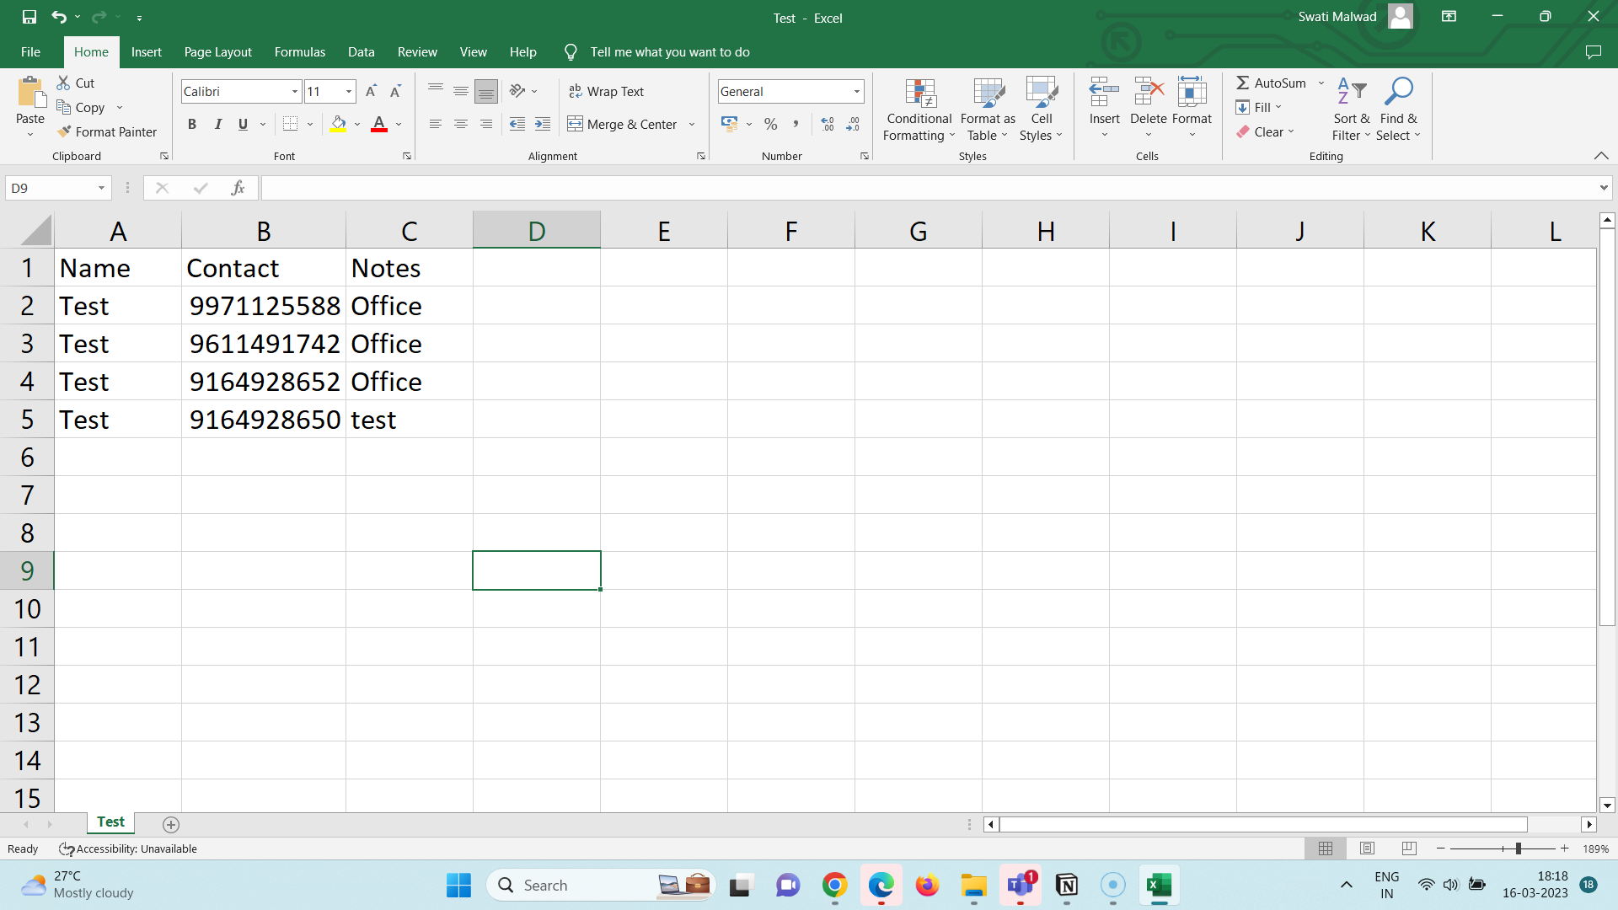Add new sheet with plus icon

[x=171, y=824]
